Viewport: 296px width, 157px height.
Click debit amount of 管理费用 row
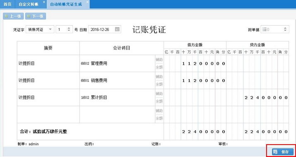click(195, 63)
